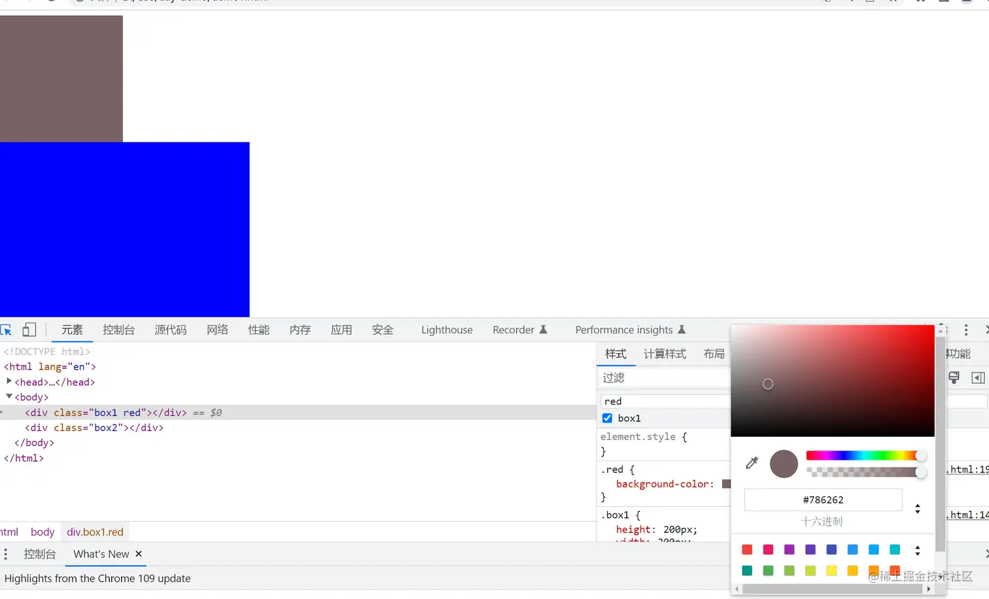989x599 pixels.
Task: Open the DevTools three-dot customize menu
Action: 966,330
